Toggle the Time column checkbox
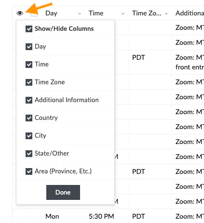This screenshot has width=204, height=223. (29, 65)
